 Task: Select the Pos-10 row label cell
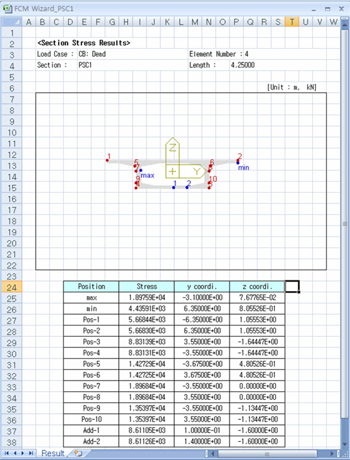pos(91,419)
